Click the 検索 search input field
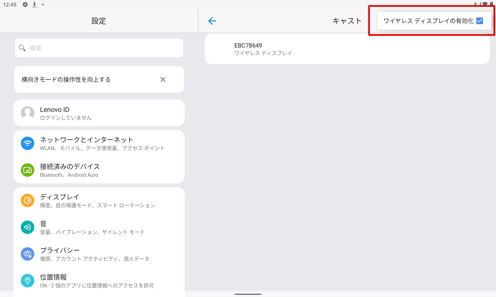The image size is (496, 297). click(99, 48)
